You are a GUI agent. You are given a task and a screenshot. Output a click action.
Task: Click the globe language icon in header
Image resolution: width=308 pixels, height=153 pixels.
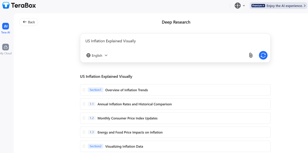coord(238,6)
